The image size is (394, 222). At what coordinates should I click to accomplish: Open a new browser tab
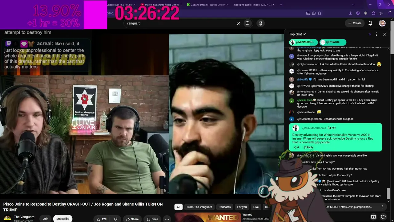point(281,5)
